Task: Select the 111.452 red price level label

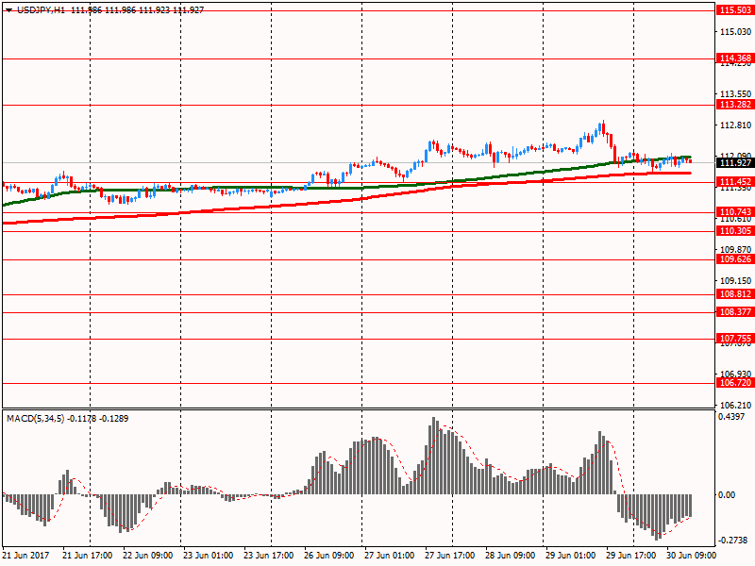Action: [x=735, y=181]
